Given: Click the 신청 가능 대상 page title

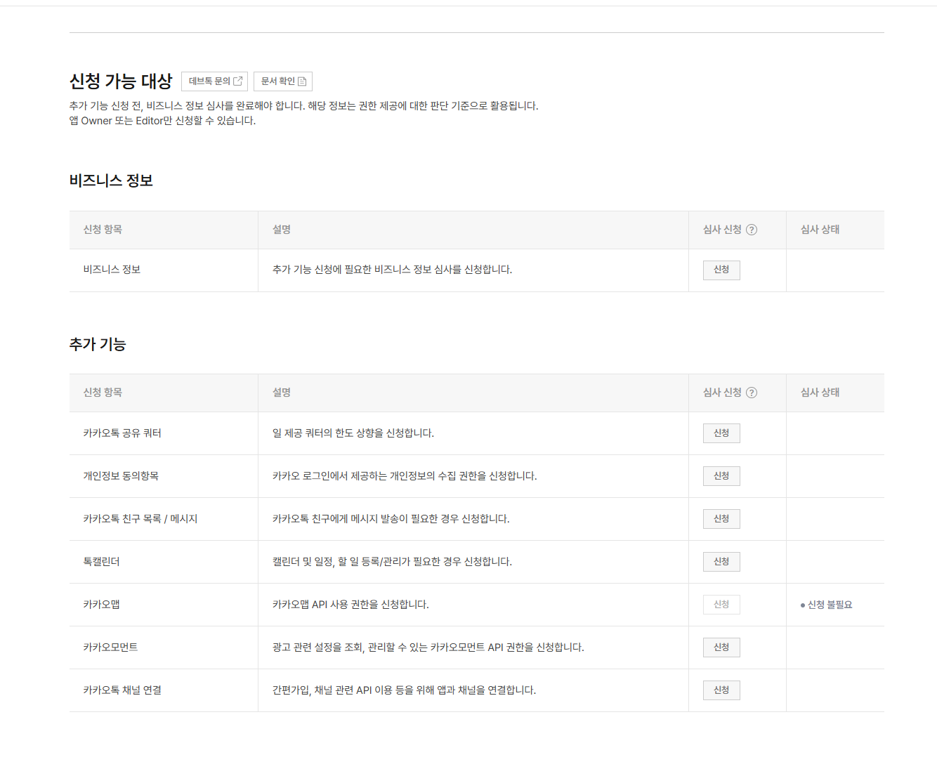Looking at the screenshot, I should [121, 81].
